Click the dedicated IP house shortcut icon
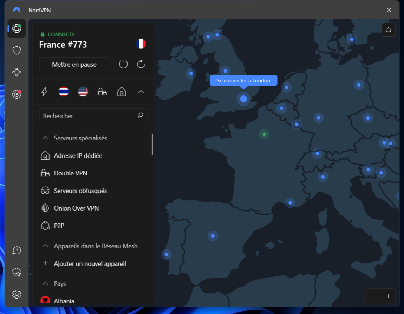 click(x=122, y=92)
